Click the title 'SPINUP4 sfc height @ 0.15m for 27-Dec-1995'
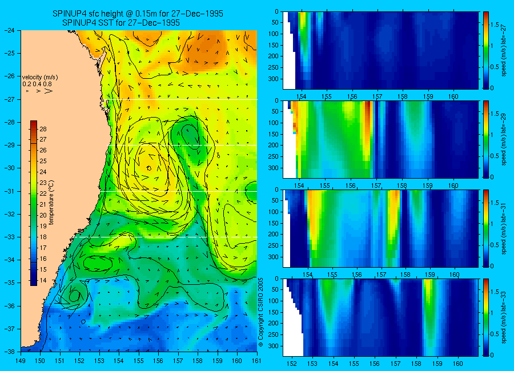 tap(138, 14)
